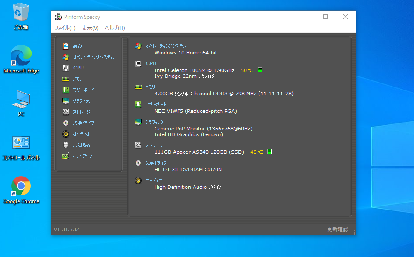Click the グラフィック monitor icon in sidebar
The width and height of the screenshot is (414, 257).
[x=66, y=101]
